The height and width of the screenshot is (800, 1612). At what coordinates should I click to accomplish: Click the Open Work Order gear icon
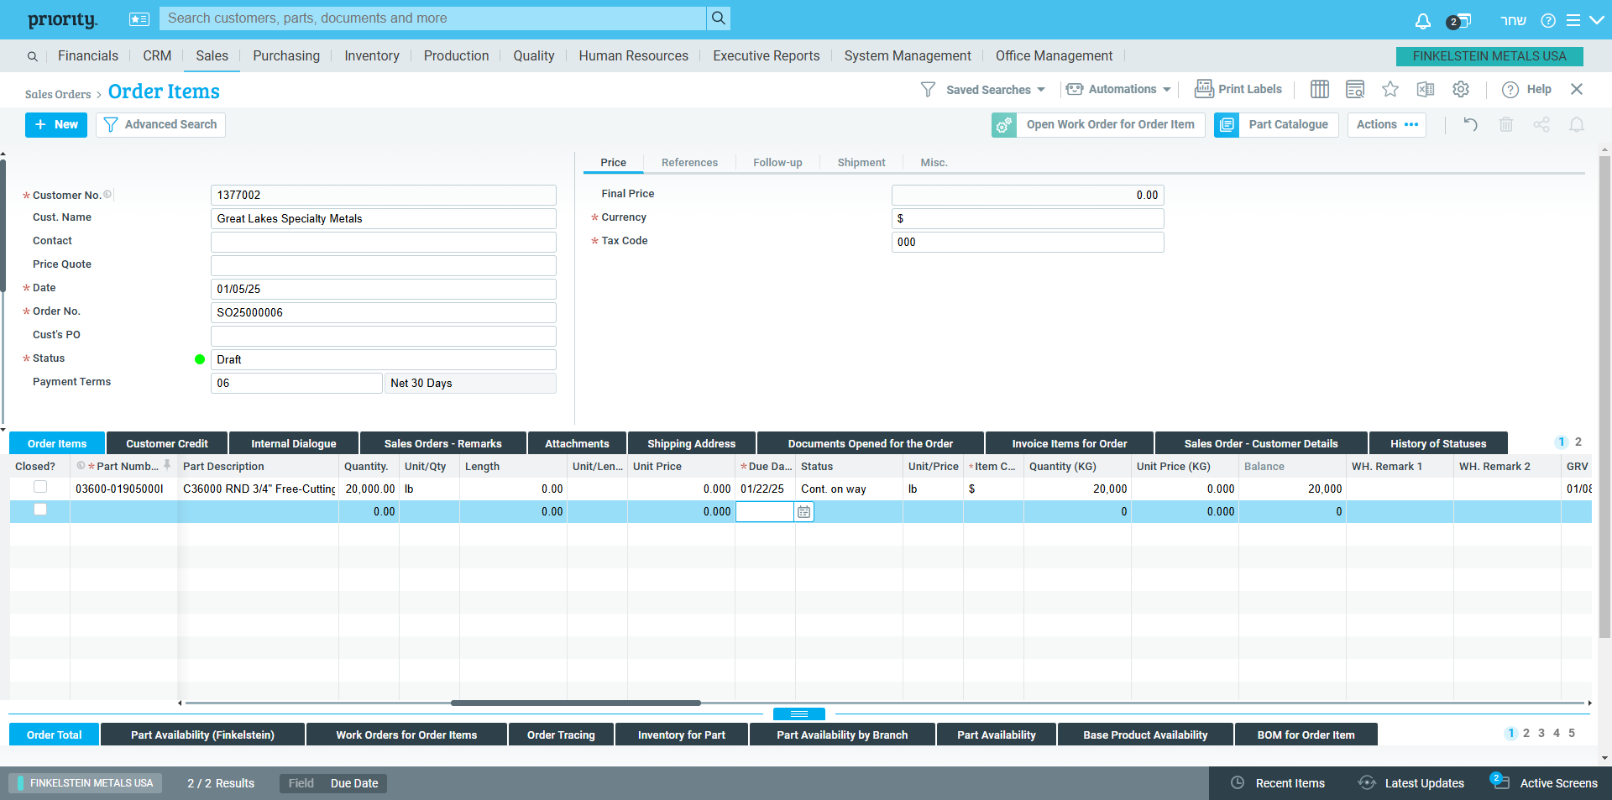pos(1004,125)
